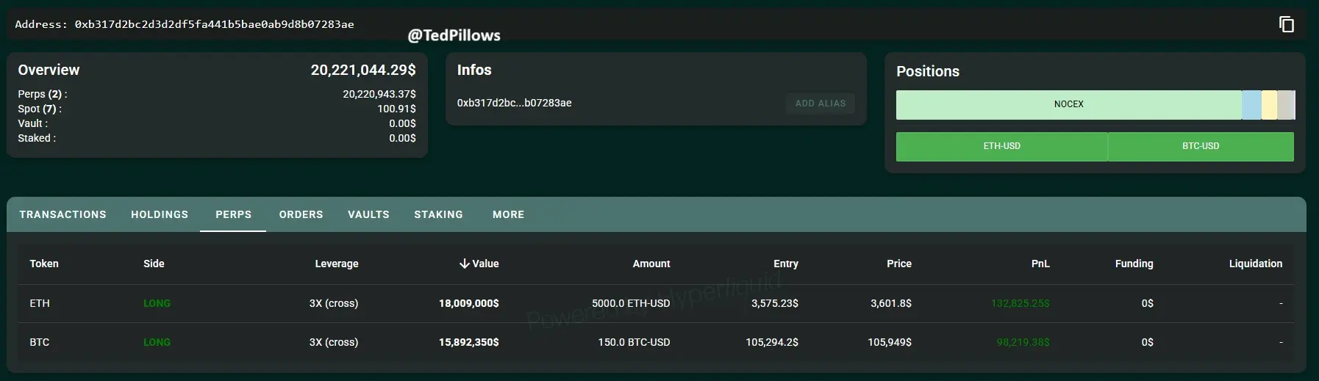Screen dimensions: 1319x381
Task: Expand the More menu
Action: (x=508, y=214)
